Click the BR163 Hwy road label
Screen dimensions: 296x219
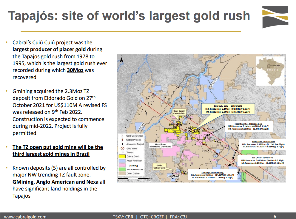pos(214,82)
